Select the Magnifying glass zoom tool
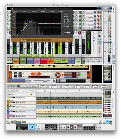Viewport: 121px width, 139px height. [33, 86]
